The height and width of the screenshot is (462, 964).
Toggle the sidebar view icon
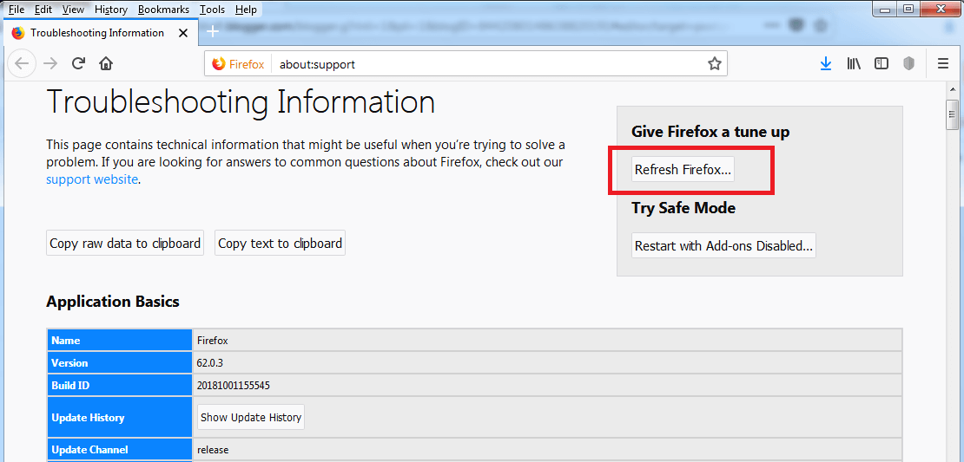click(x=881, y=63)
